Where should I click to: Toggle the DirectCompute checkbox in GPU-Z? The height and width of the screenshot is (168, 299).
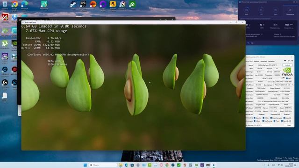(x=271, y=118)
